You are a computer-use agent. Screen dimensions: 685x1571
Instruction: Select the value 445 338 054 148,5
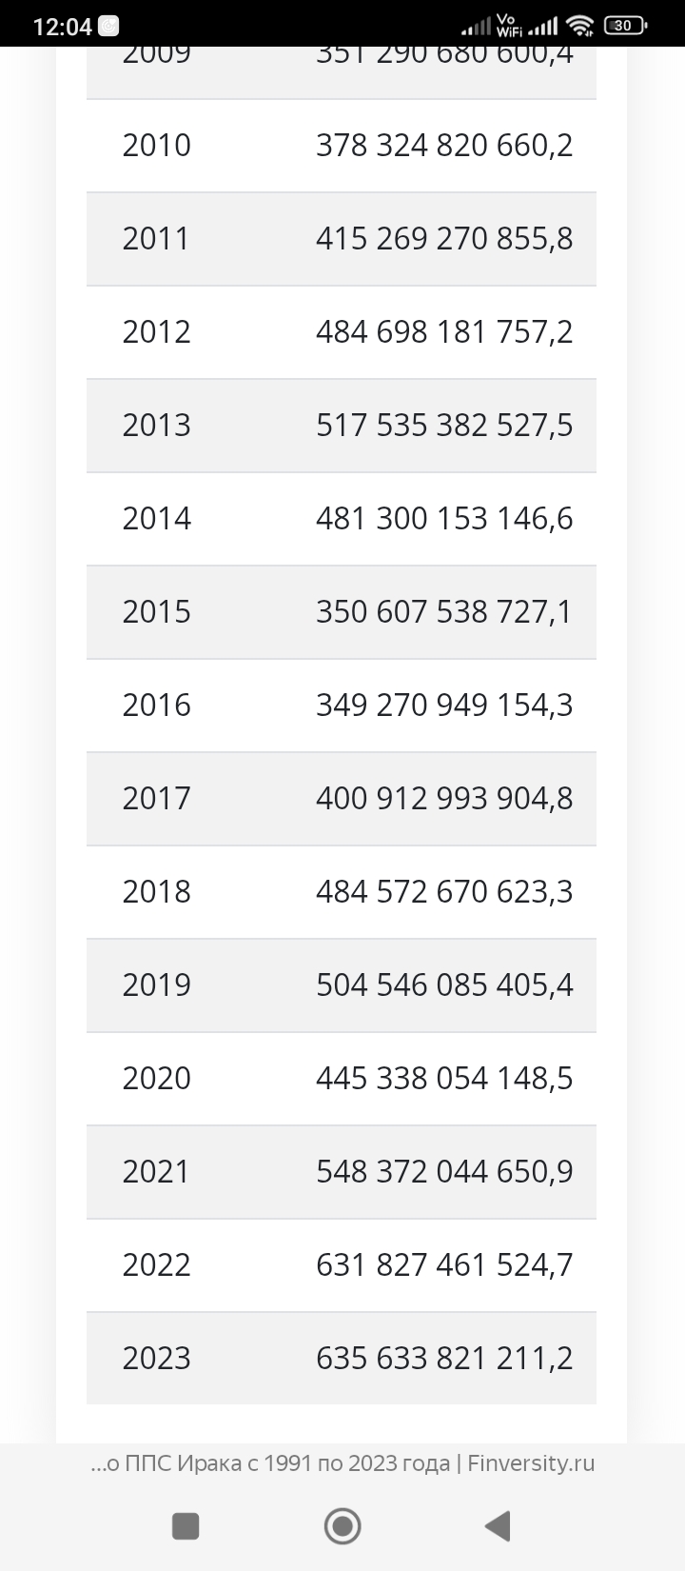(444, 1079)
